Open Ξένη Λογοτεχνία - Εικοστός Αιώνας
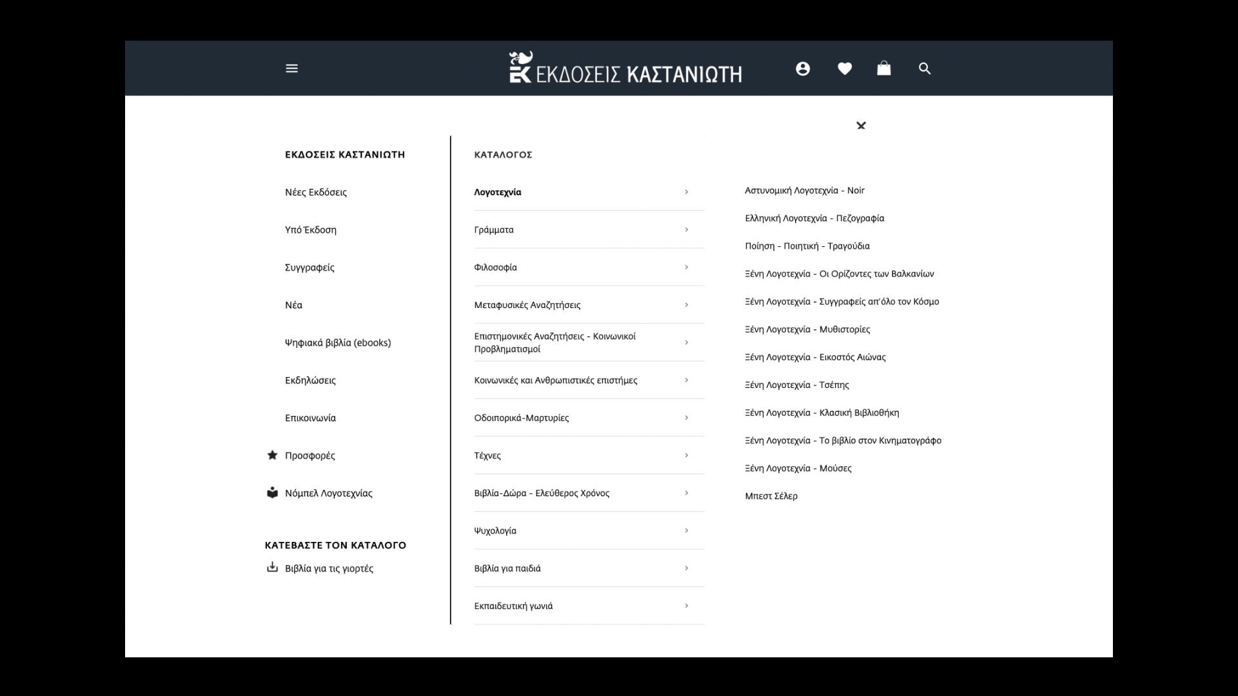The width and height of the screenshot is (1238, 696). pos(815,357)
